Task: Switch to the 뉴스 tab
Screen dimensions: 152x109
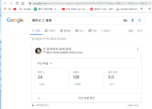Action: (x=80, y=31)
